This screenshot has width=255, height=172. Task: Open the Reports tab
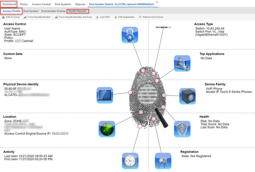[80, 4]
